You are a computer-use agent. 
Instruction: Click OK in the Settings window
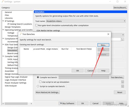82,103
